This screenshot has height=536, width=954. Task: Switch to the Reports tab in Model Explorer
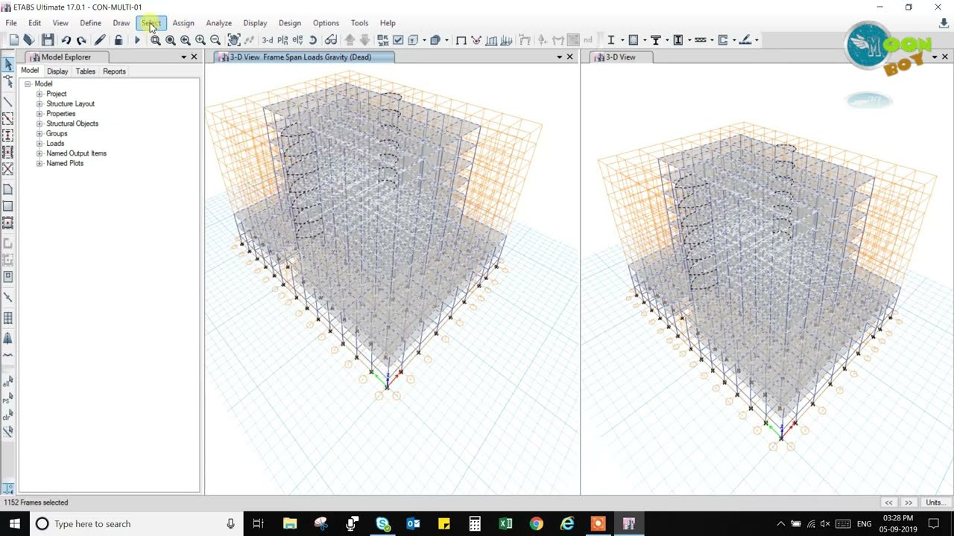(x=114, y=71)
